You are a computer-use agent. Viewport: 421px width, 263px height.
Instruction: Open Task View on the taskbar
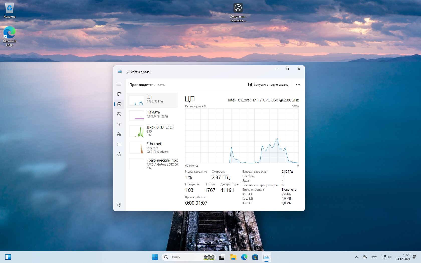coord(222,257)
